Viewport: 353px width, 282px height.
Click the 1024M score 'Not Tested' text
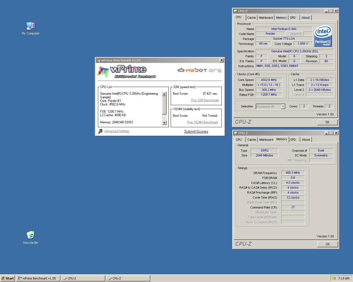pos(210,116)
